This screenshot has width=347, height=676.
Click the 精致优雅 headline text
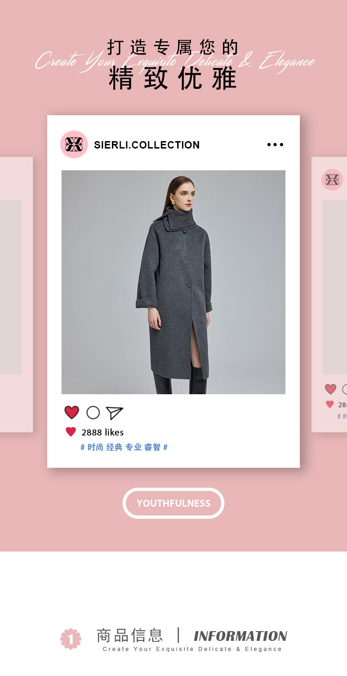pyautogui.click(x=173, y=79)
